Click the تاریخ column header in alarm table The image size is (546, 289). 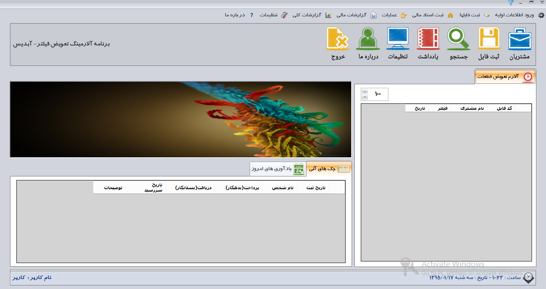(417, 108)
